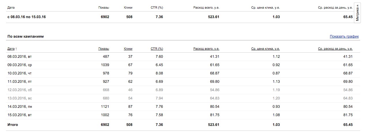Select the 11.03.2016, пт row date
This screenshot has width=365, height=138.
click(20, 82)
